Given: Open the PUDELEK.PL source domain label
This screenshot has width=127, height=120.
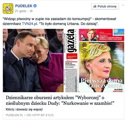Looking at the screenshot, I should pyautogui.click(x=14, y=115).
